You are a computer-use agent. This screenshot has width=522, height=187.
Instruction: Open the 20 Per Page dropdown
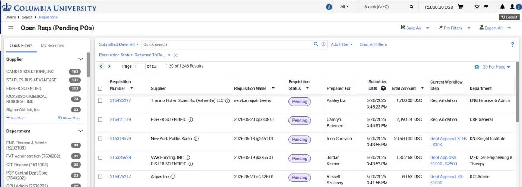(496, 67)
